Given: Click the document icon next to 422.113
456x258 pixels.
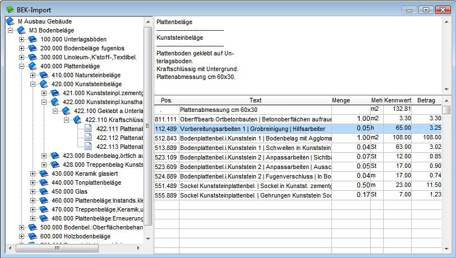Looking at the screenshot, I should [88, 147].
